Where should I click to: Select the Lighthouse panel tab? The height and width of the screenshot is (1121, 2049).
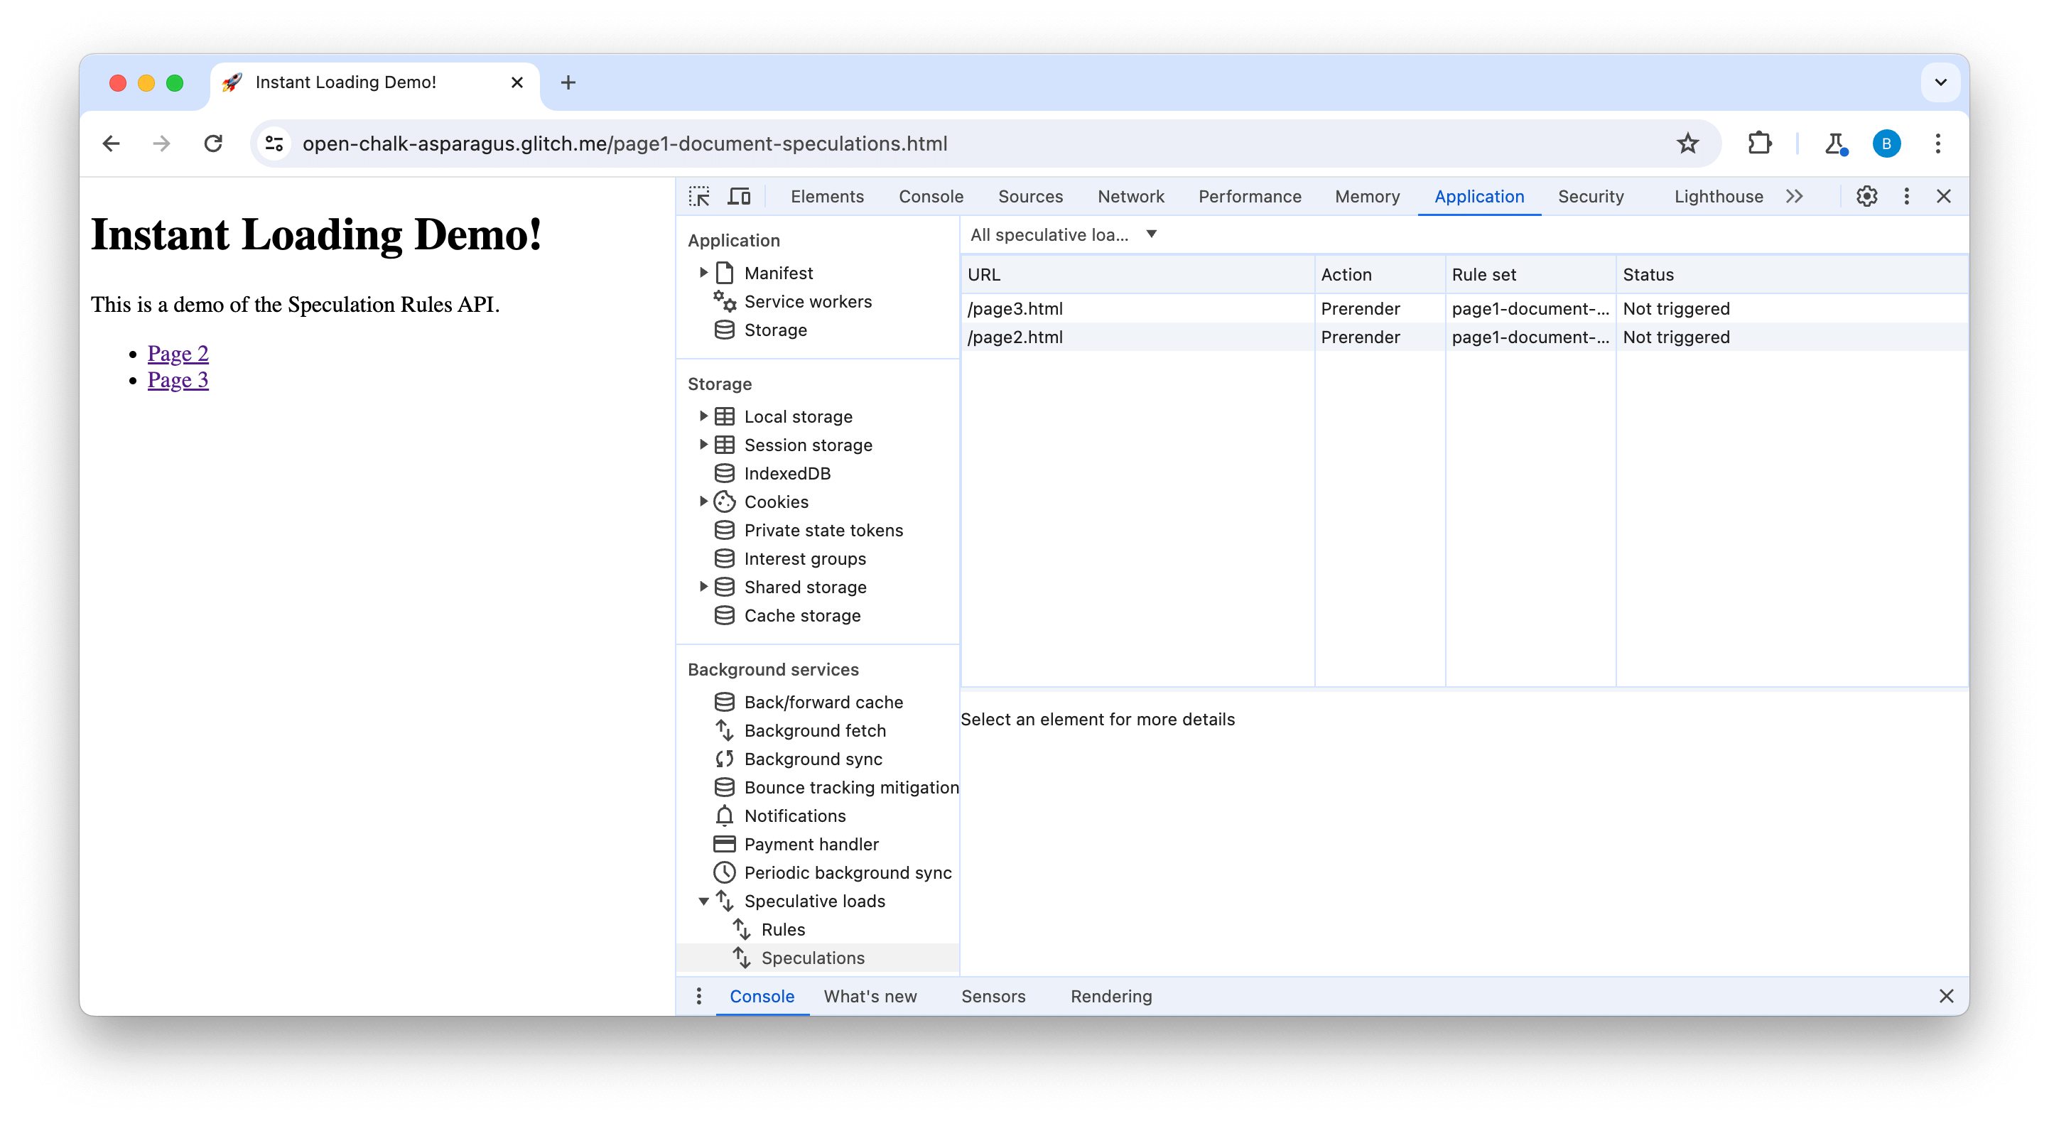tap(1718, 196)
